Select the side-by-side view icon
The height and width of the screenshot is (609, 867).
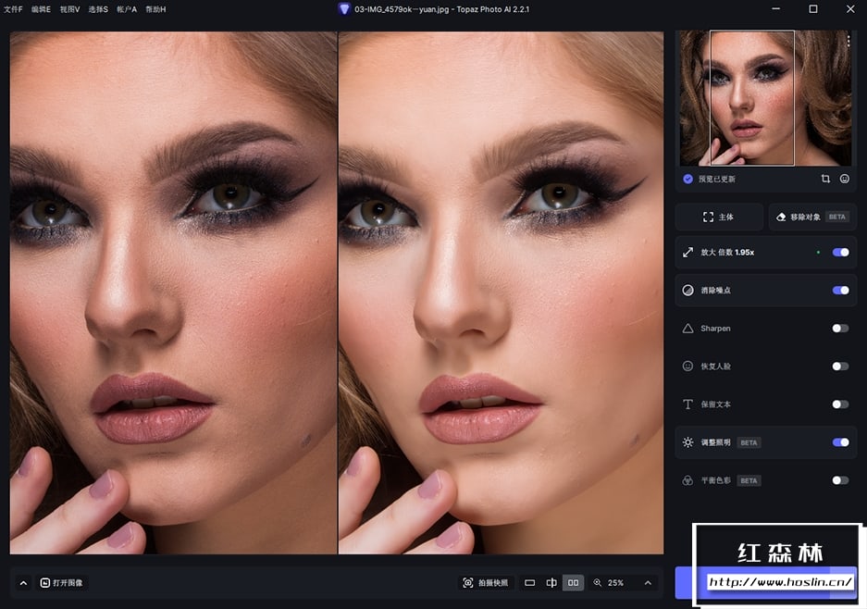coord(574,583)
